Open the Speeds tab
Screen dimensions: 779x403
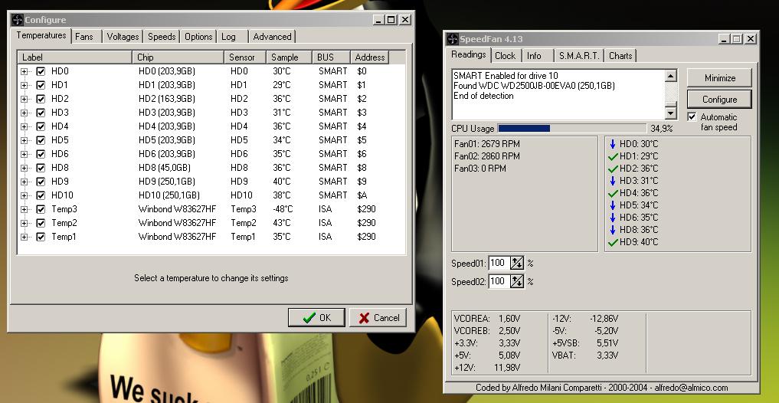[x=162, y=37]
